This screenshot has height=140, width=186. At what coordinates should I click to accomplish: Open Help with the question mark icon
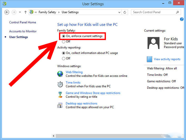click(182, 19)
